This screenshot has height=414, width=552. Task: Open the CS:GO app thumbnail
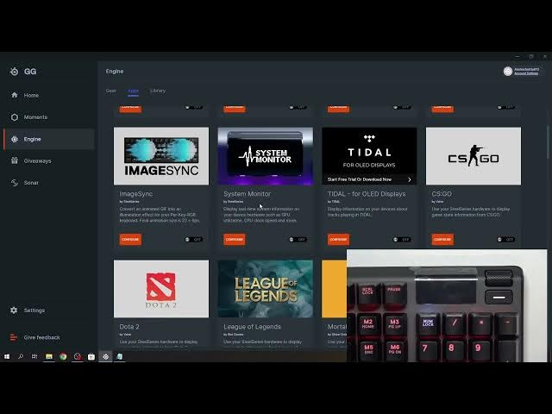[474, 156]
